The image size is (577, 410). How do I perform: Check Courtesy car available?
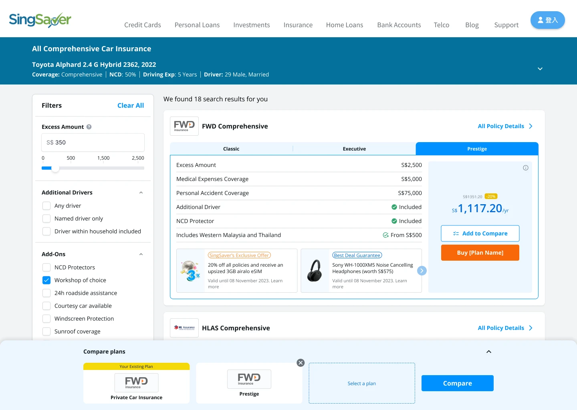pos(46,306)
